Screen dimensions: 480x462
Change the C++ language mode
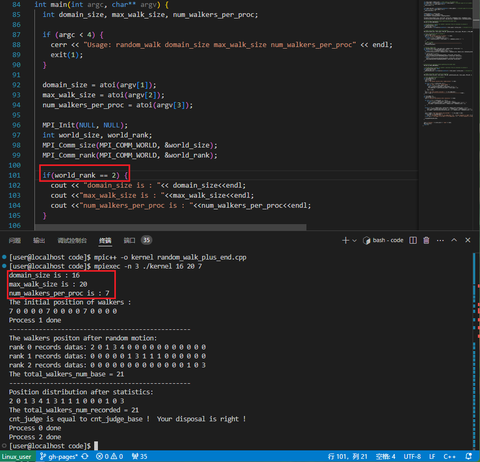[x=449, y=457]
